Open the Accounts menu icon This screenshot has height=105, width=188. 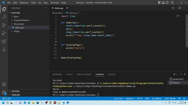[4, 84]
